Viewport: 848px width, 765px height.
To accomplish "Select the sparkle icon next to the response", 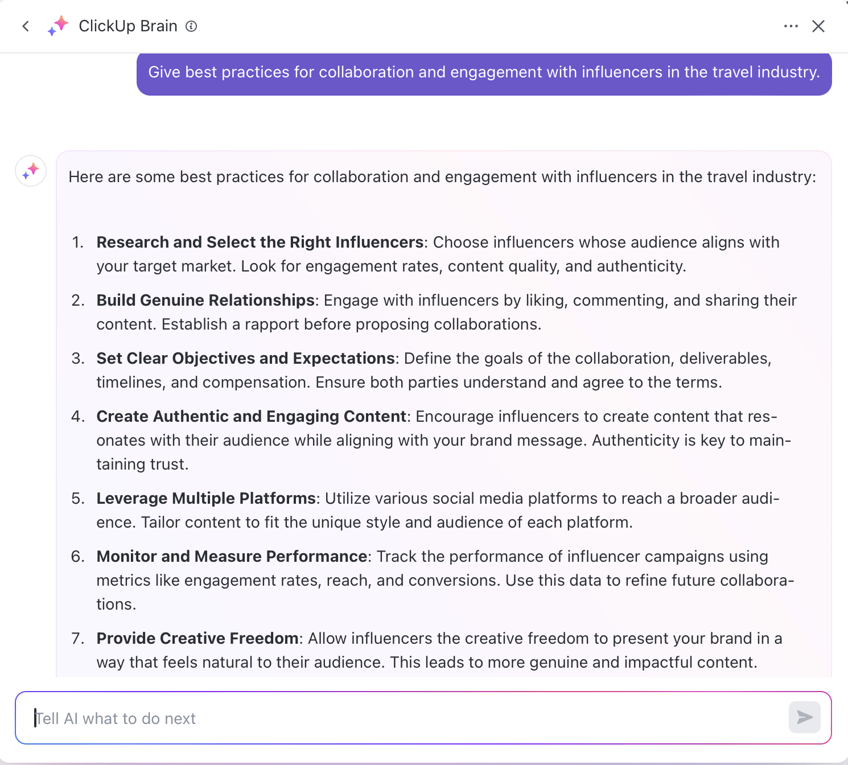I will coord(30,171).
